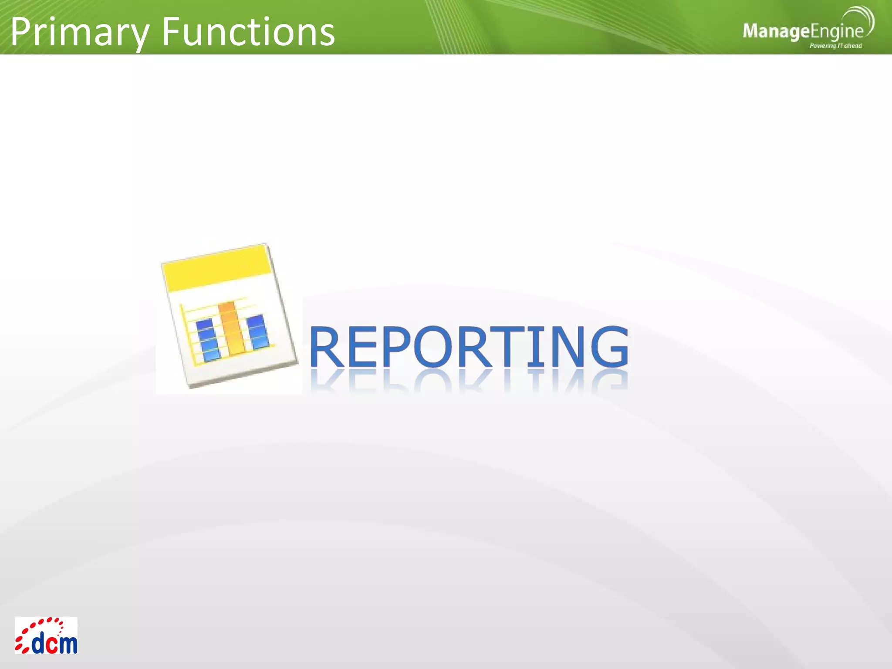Select the Primary Functions title
Image resolution: width=892 pixels, height=669 pixels.
(172, 32)
